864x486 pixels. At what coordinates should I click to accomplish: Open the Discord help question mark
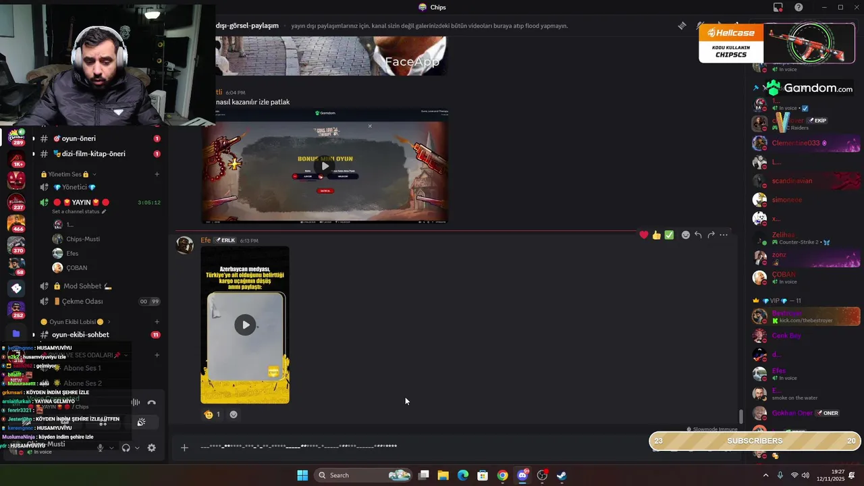coord(799,7)
